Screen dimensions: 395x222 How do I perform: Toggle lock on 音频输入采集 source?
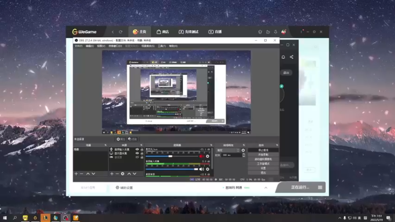[142, 149]
